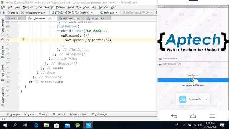Open the Layout Captures side panel
Screen dimensions: 229x129
coord(3,97)
